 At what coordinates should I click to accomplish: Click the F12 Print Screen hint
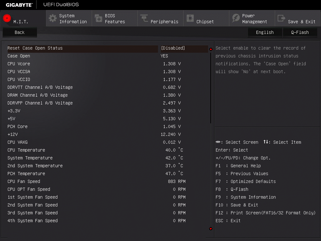coord(266,213)
